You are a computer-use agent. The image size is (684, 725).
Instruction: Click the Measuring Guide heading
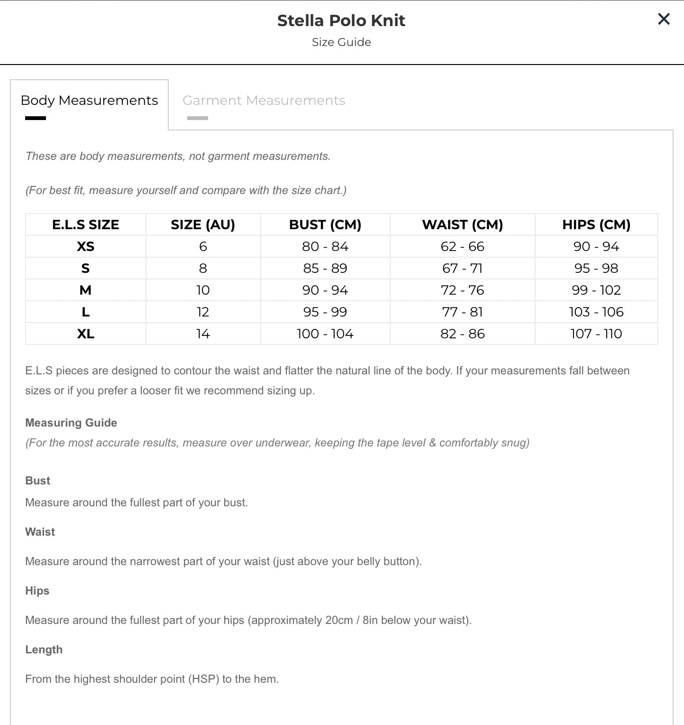(x=71, y=423)
